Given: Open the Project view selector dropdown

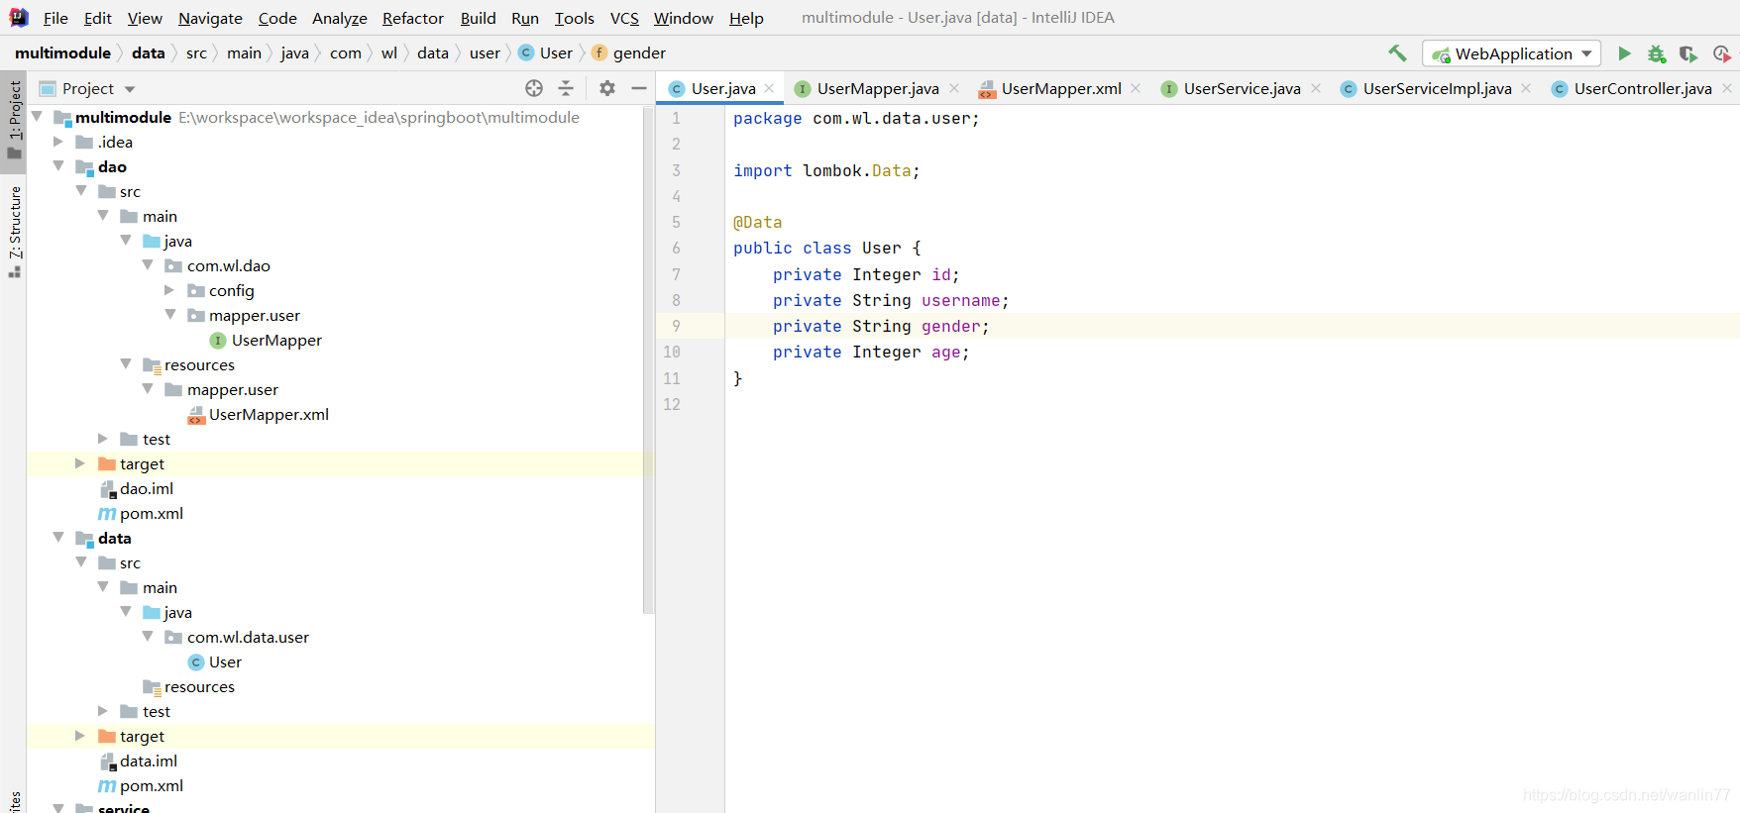Looking at the screenshot, I should (x=87, y=88).
